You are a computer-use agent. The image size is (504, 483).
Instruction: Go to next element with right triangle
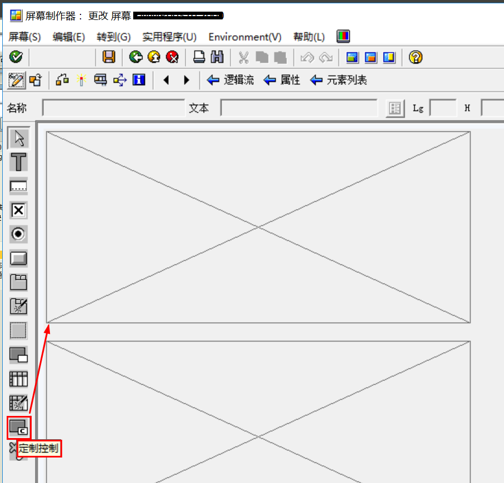187,80
